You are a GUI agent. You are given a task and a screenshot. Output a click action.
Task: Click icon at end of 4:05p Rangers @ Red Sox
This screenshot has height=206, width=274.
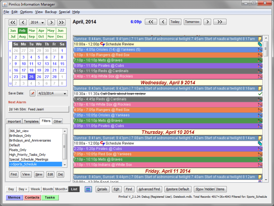260,110
